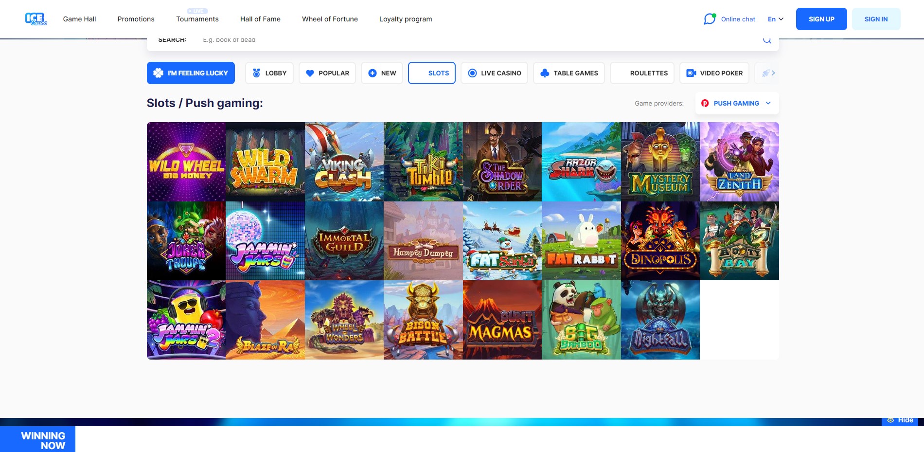Open the Mystery Museum game

pyautogui.click(x=660, y=162)
